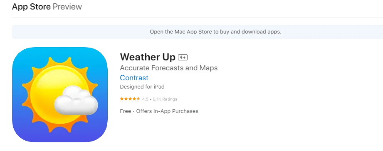Click the fourth orange rating star
383x151 pixels.
pyautogui.click(x=134, y=99)
